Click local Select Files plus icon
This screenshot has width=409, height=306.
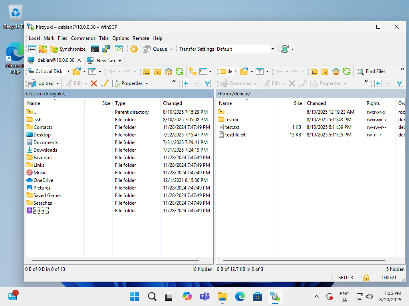[186, 83]
